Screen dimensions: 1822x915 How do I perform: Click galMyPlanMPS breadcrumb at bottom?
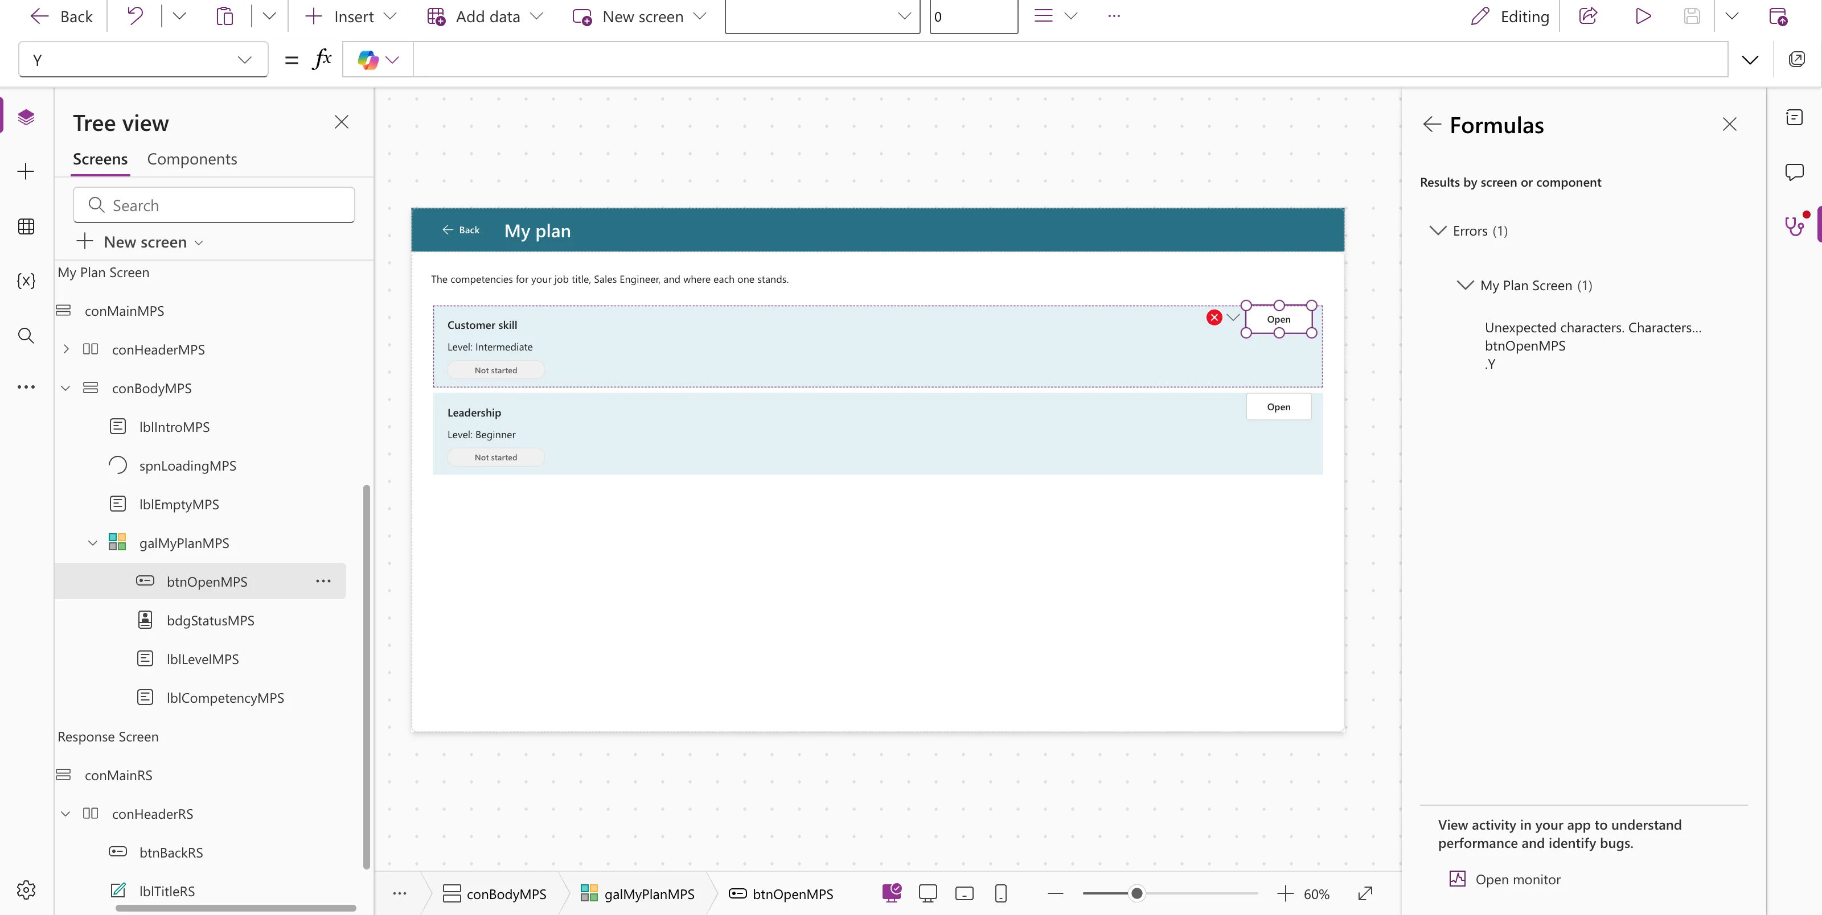638,894
